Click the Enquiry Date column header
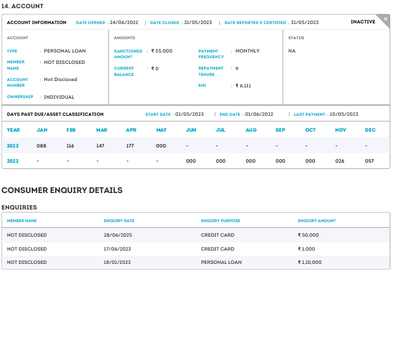The height and width of the screenshot is (343, 396). click(119, 221)
